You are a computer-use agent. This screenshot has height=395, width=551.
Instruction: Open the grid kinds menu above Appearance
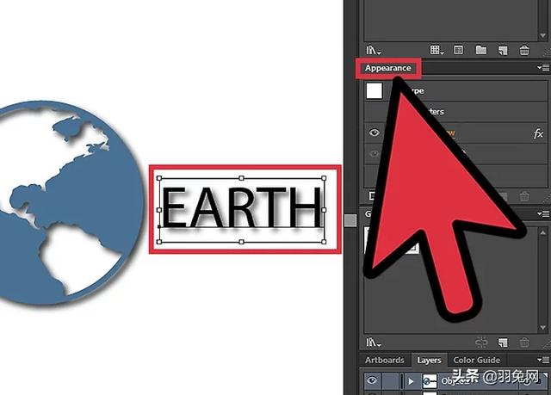point(436,50)
